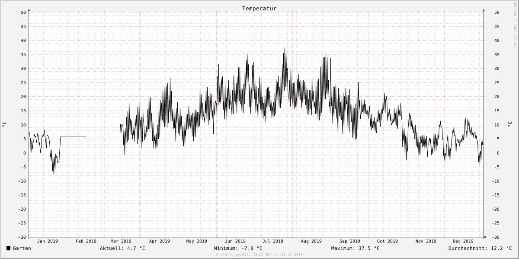This screenshot has height=259, width=519.
Task: Click the 50 tick on left axis
Action: [x=23, y=13]
